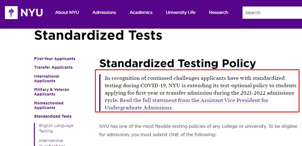The width and height of the screenshot is (302, 146).
Task: Open the Military & Veteran Applicants link
Action: 52,92
